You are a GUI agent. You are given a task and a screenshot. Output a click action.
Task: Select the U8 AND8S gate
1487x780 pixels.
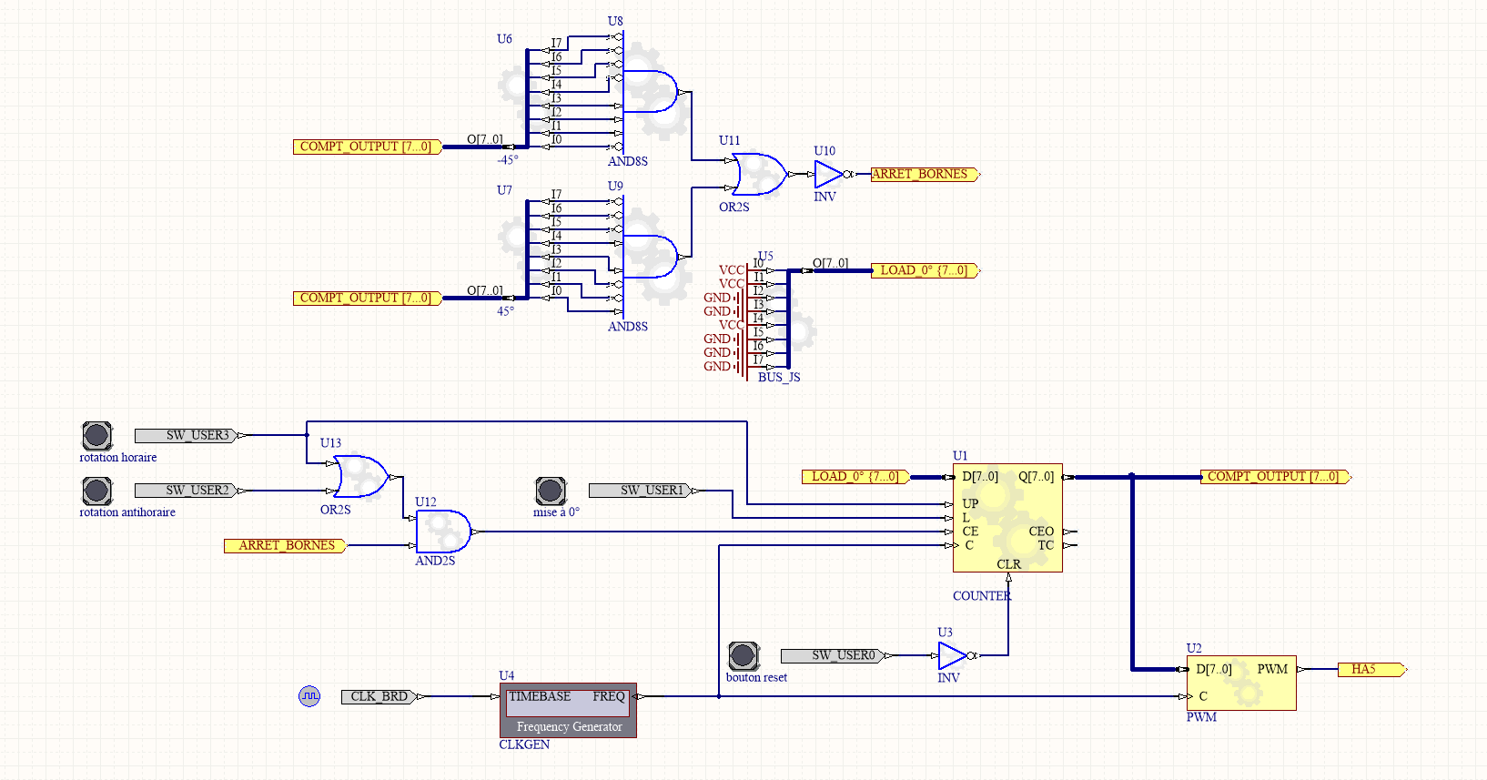point(651,91)
